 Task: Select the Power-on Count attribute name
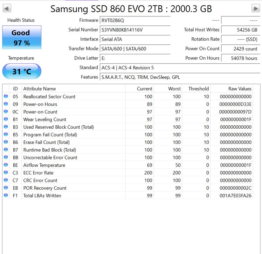pos(40,112)
